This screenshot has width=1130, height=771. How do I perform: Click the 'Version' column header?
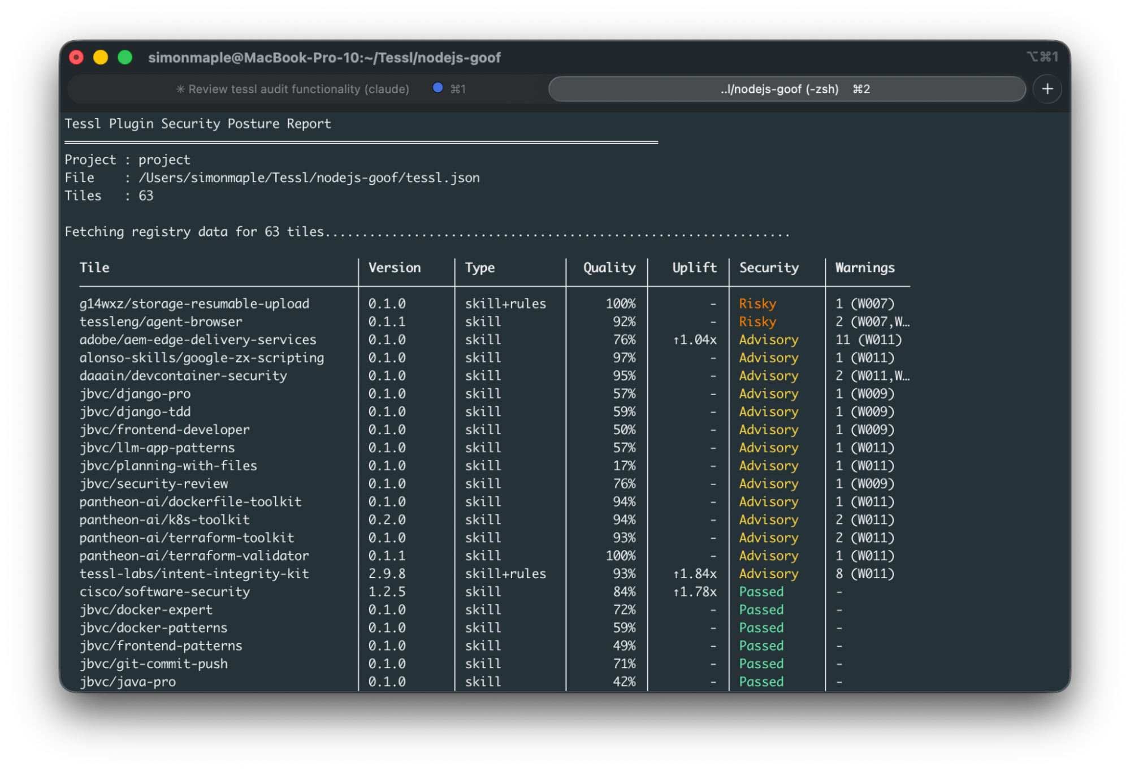pyautogui.click(x=395, y=268)
